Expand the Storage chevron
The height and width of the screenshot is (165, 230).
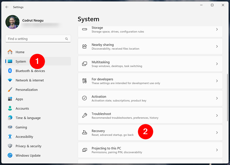(x=217, y=29)
